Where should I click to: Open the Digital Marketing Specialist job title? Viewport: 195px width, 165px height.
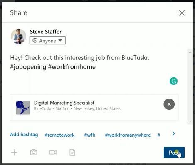(x=64, y=103)
